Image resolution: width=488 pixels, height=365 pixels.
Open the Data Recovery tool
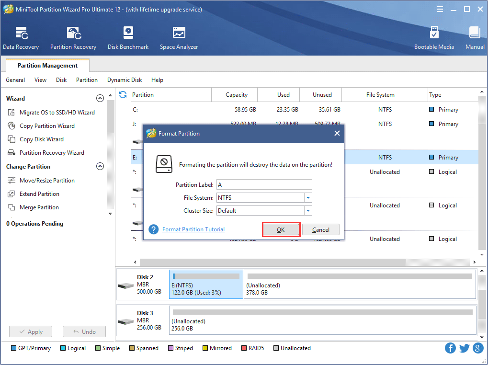[21, 37]
